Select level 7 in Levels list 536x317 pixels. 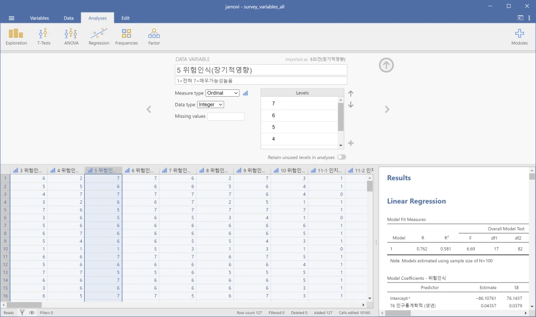pyautogui.click(x=299, y=104)
